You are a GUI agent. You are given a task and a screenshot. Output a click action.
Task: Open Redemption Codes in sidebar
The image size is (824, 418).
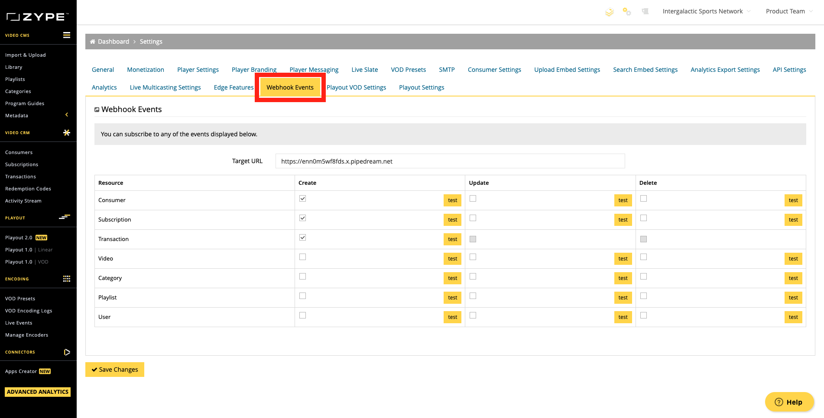coord(28,189)
